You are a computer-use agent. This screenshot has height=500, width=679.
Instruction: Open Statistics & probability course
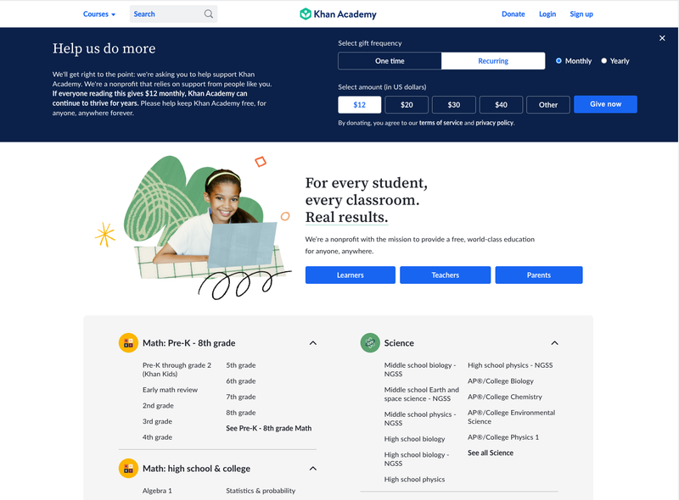(261, 491)
